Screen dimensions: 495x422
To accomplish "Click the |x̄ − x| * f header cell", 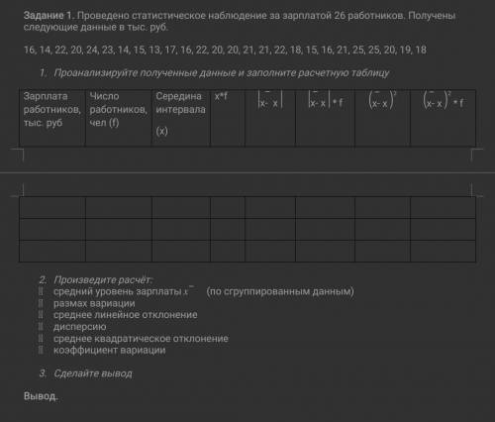I will click(x=325, y=118).
